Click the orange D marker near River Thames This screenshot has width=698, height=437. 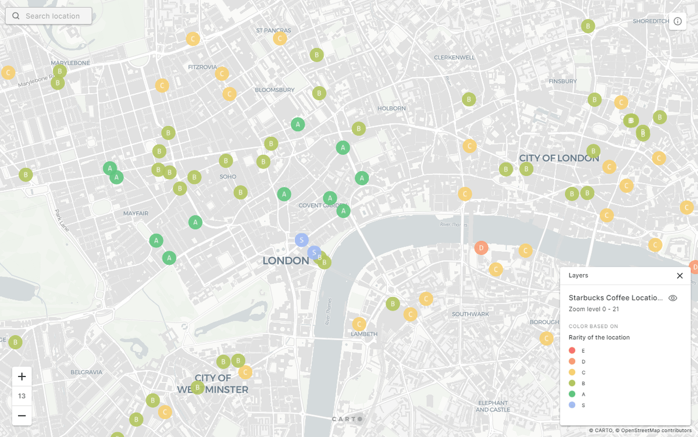click(x=480, y=248)
